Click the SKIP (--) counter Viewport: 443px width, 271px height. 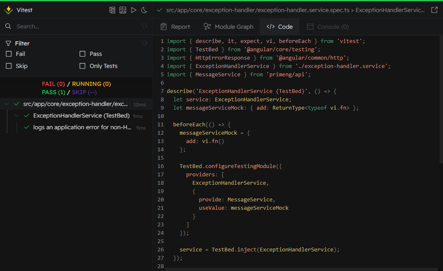coord(84,92)
